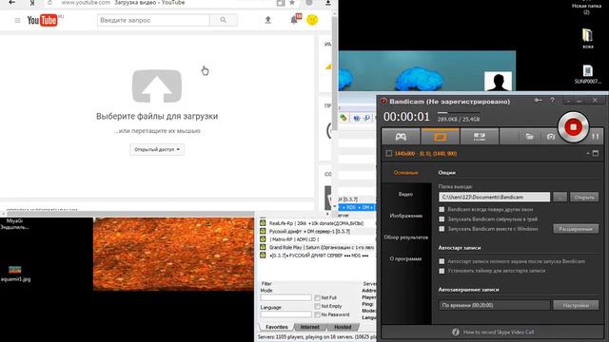Screen dimensions: 609x342
Task: Select Bandicam HDMI device recording mode
Action: [480, 136]
